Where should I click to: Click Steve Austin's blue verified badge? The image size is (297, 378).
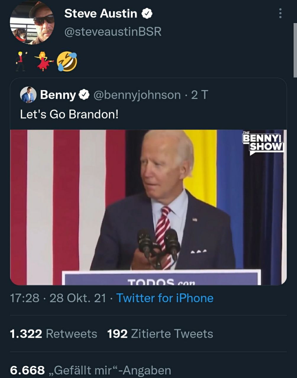coord(147,14)
